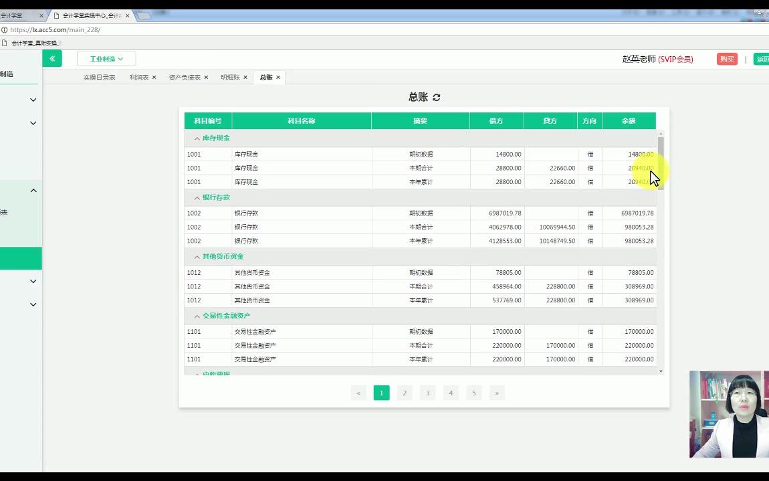The height and width of the screenshot is (481, 769).
Task: Switch to the 资产负债表 tab
Action: (184, 77)
